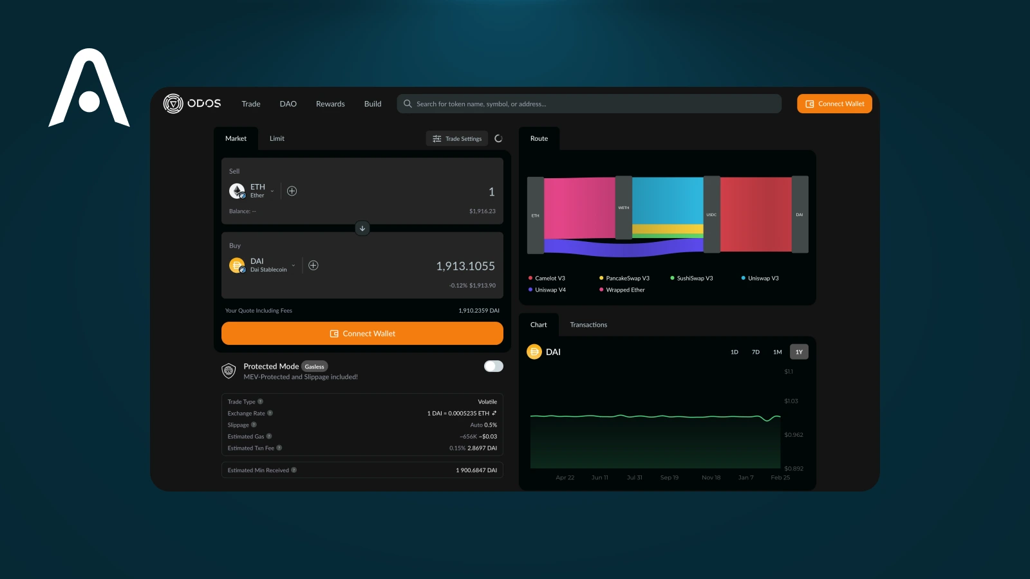Screen dimensions: 1030x579
Task: Swap sell and buy tokens arrow
Action: [x=362, y=228]
